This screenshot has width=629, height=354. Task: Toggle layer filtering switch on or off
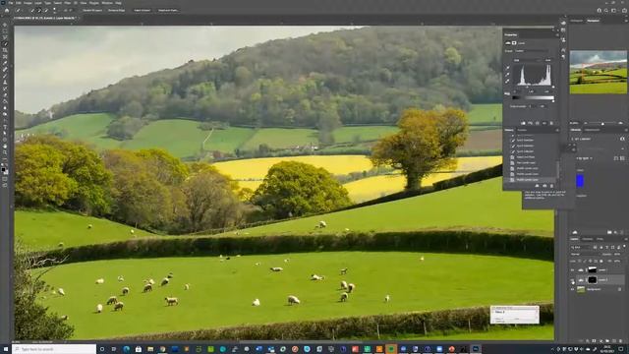(624, 247)
